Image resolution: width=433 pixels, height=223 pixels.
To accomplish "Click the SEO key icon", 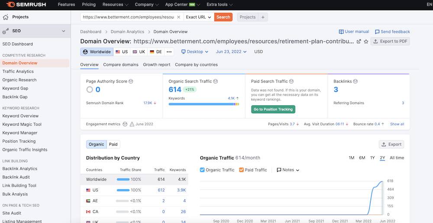I will coord(5,31).
